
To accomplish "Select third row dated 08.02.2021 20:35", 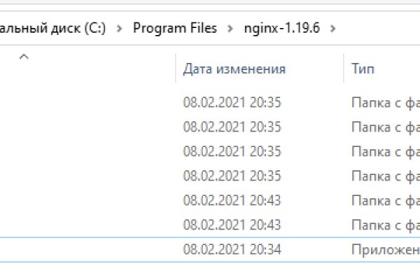I will coord(232,151).
